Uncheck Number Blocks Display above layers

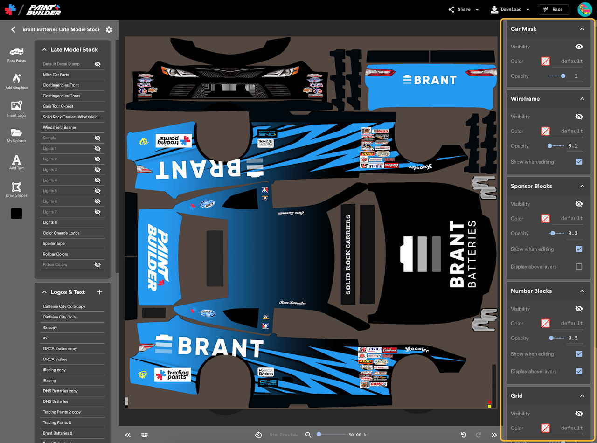[x=579, y=372]
